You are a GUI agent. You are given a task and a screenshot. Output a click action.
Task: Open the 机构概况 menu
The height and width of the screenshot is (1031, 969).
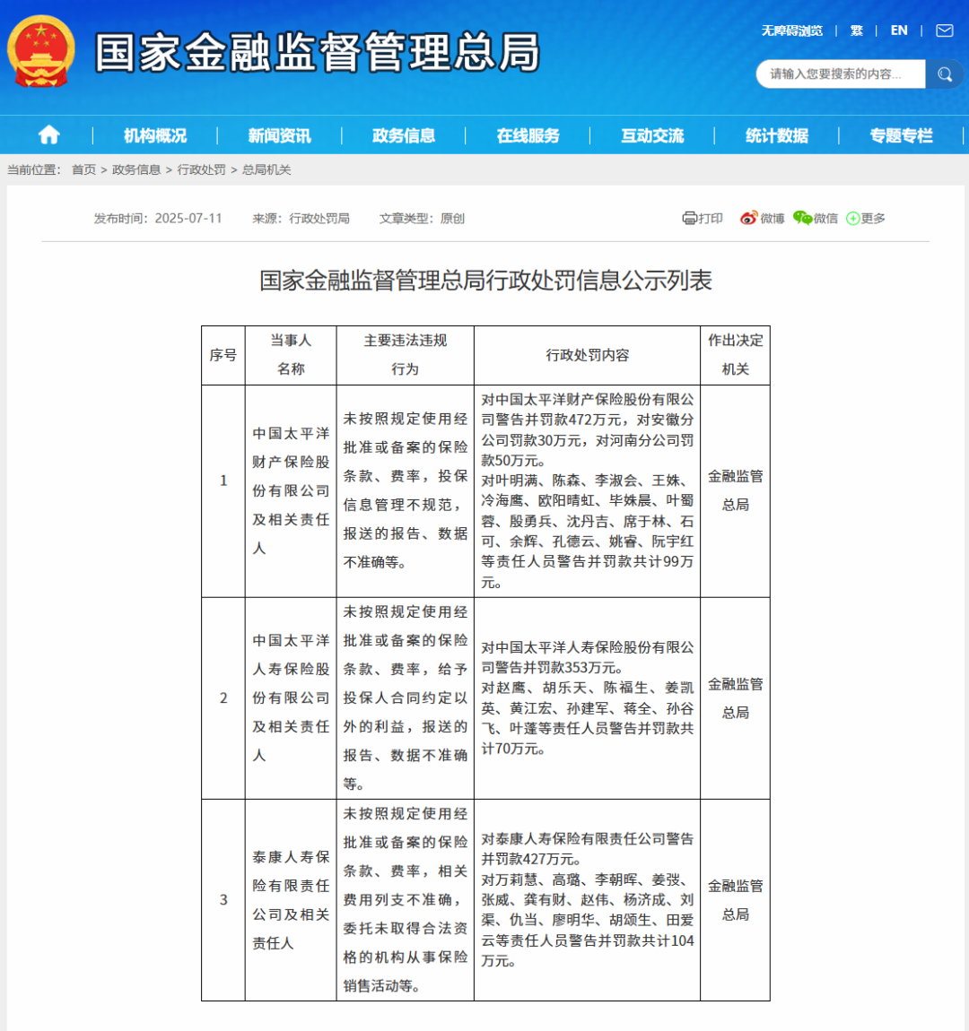[155, 135]
